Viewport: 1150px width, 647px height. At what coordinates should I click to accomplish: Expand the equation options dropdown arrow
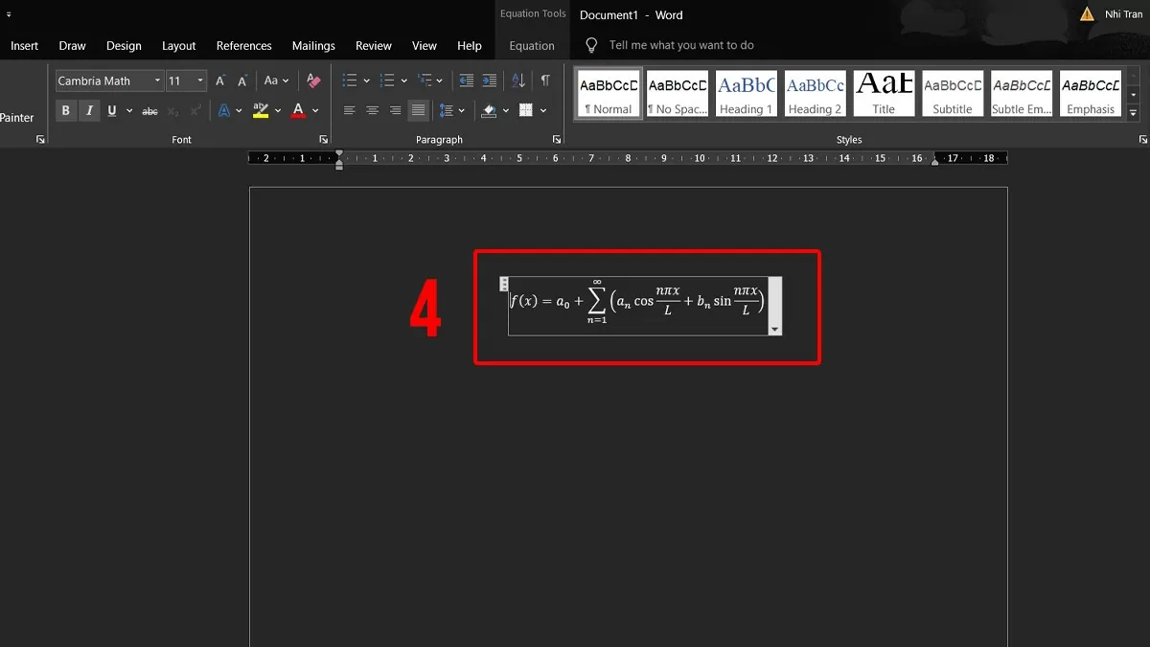tap(775, 330)
